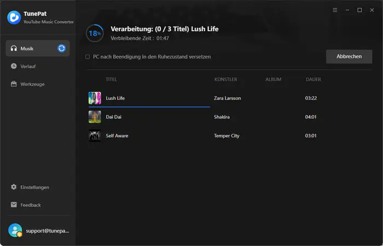Click the TunePat logo icon
The width and height of the screenshot is (383, 246).
tap(14, 17)
